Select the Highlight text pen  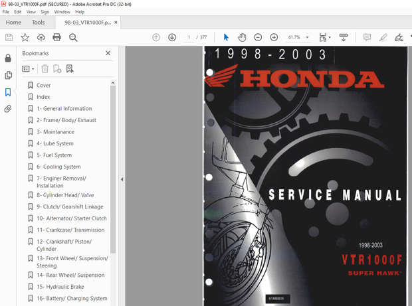point(383,38)
